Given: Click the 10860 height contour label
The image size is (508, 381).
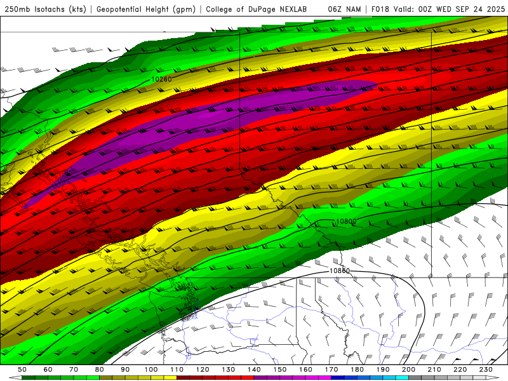Looking at the screenshot, I should (340, 271).
